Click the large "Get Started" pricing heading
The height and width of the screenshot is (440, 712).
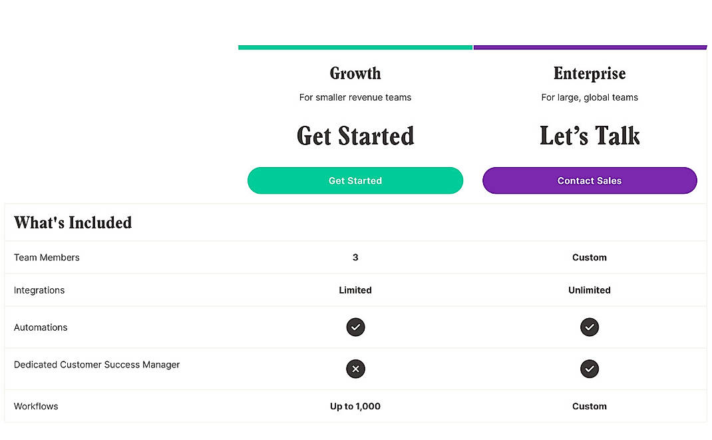click(x=355, y=136)
